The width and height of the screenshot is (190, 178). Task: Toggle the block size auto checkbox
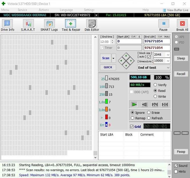tap(149, 57)
